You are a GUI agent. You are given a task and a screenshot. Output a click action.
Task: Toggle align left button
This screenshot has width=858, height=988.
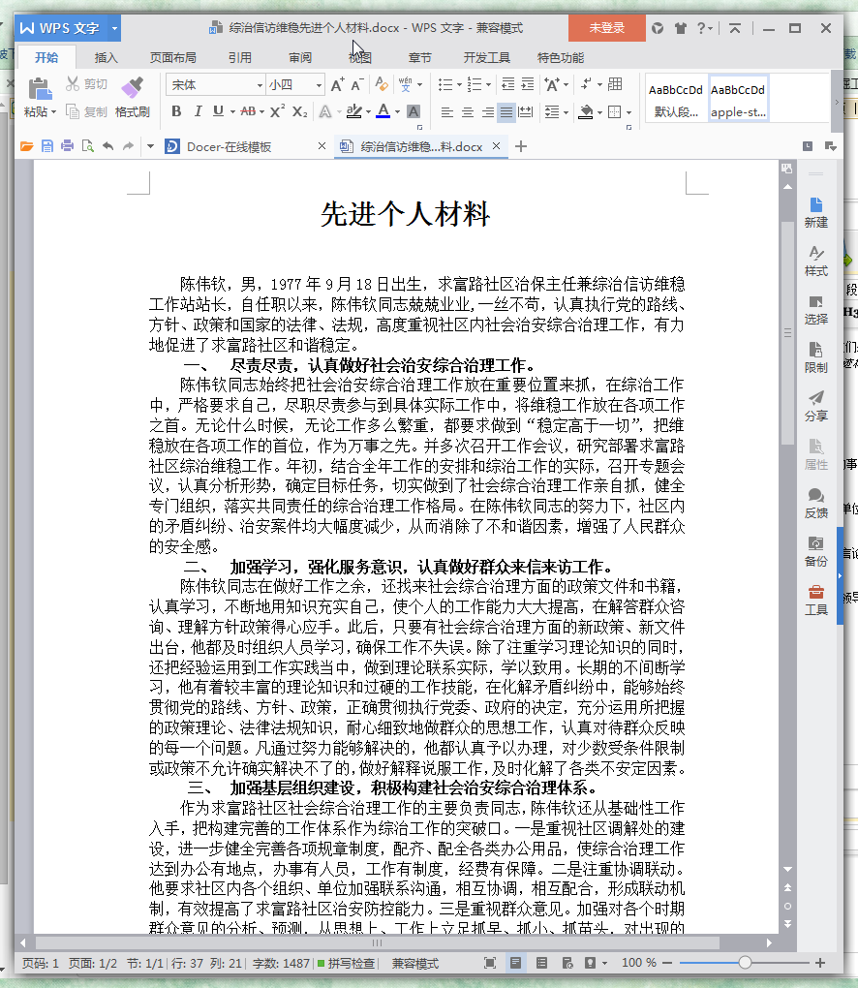coord(447,112)
